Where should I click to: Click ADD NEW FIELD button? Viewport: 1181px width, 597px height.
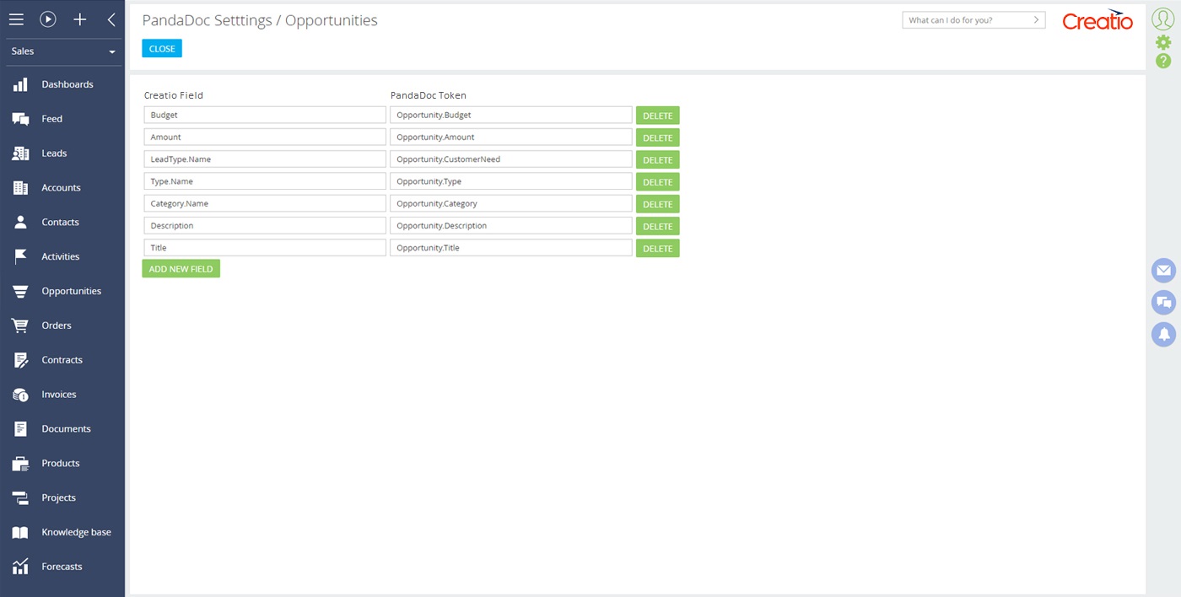[x=181, y=269]
